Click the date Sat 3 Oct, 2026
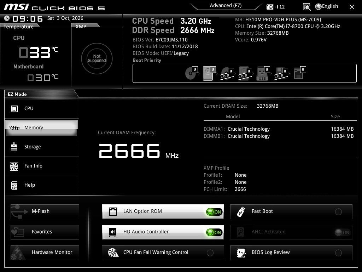 click(x=65, y=18)
